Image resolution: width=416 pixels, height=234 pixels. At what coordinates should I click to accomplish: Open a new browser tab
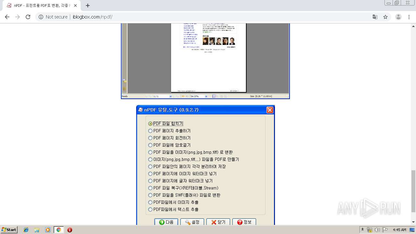pyautogui.click(x=88, y=6)
